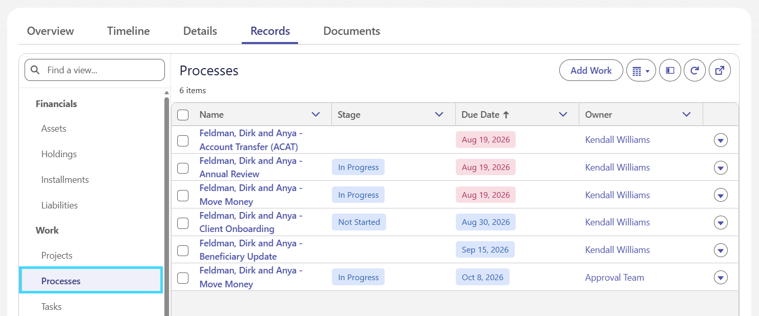759x316 pixels.
Task: Open row actions menu for Annual Review
Action: click(721, 167)
